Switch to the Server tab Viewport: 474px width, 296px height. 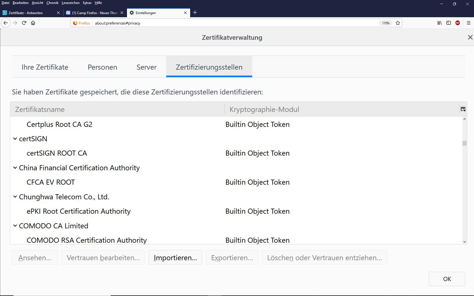[x=146, y=67]
